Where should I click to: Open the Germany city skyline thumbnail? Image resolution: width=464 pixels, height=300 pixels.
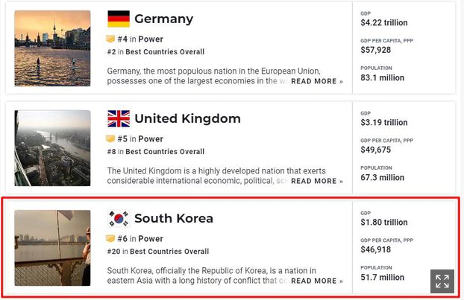[52, 48]
